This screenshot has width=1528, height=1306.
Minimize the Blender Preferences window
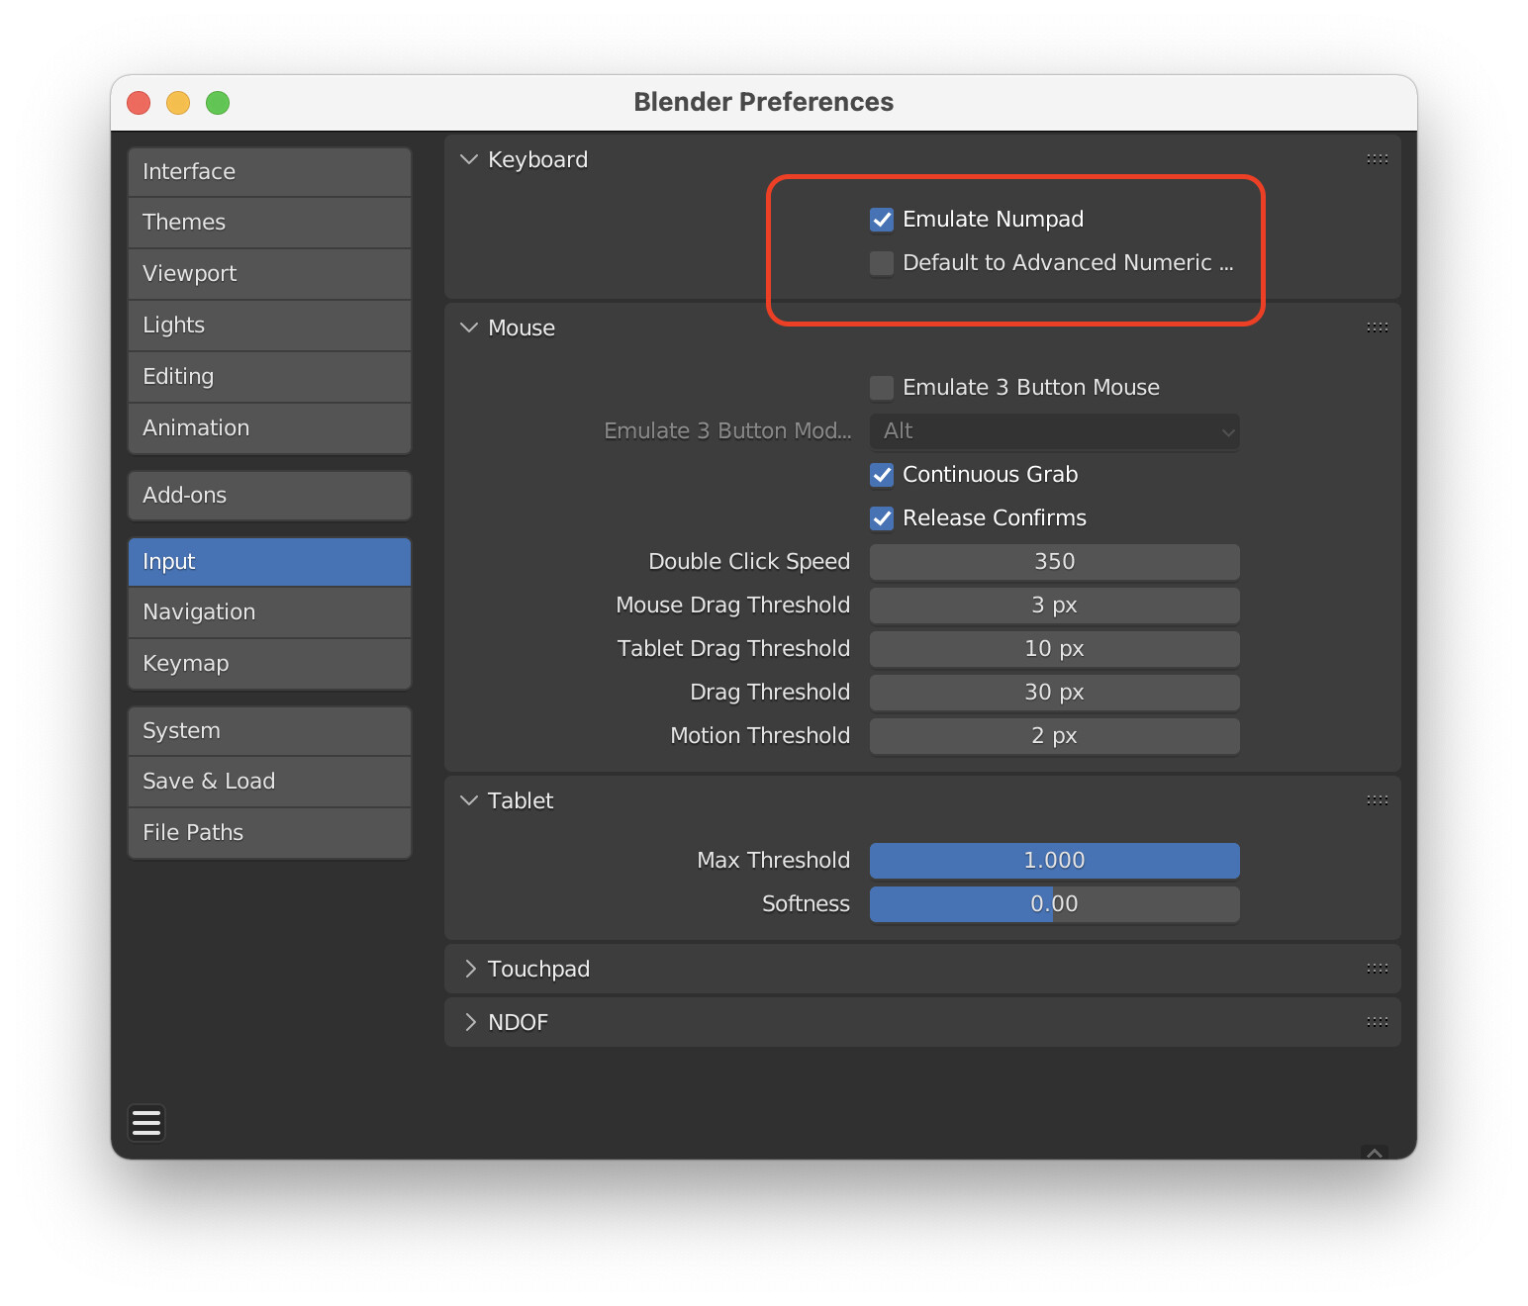tap(178, 103)
